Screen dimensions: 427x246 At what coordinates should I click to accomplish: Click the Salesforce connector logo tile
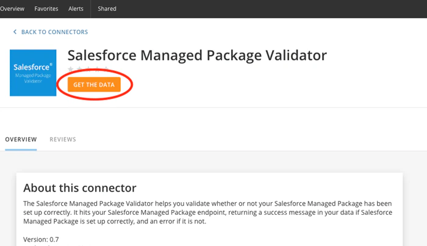(33, 73)
